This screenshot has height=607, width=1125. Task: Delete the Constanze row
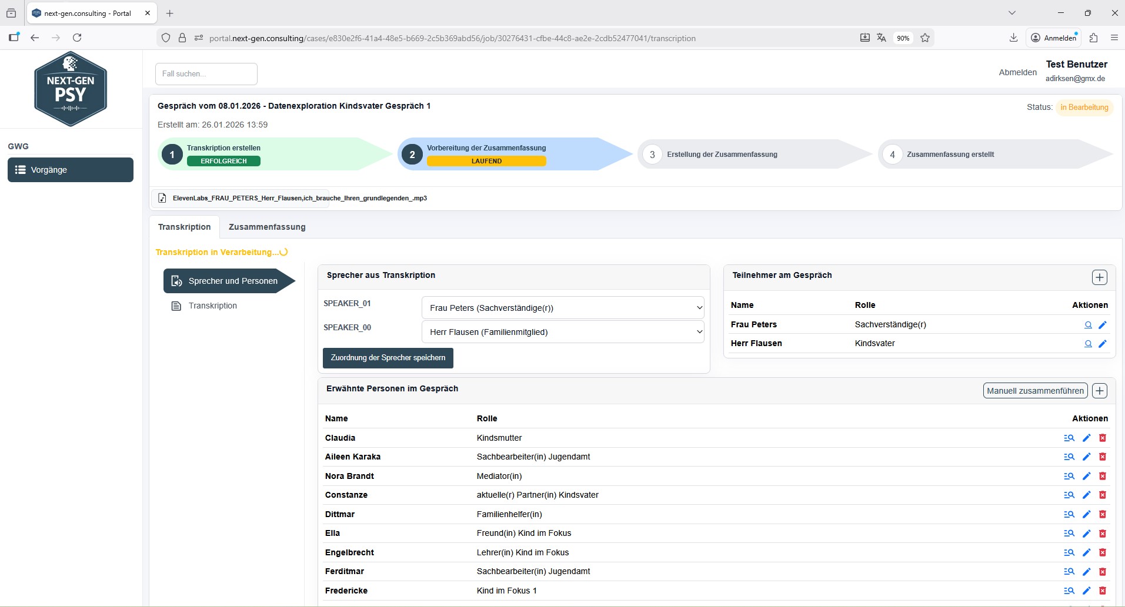[1103, 495]
